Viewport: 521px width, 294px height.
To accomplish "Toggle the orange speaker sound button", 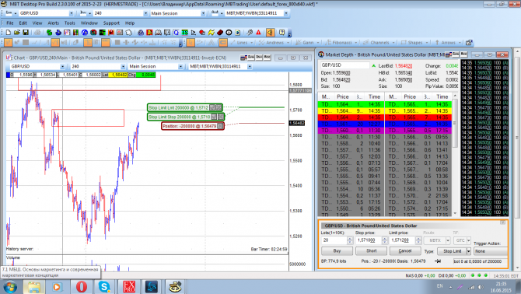I will tap(271, 33).
